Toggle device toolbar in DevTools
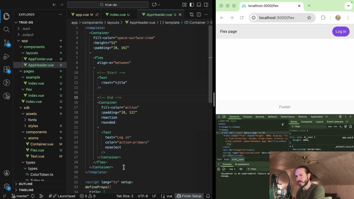 tap(224, 117)
